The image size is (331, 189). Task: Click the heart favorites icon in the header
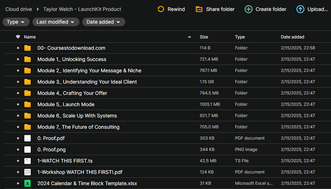pyautogui.click(x=18, y=37)
